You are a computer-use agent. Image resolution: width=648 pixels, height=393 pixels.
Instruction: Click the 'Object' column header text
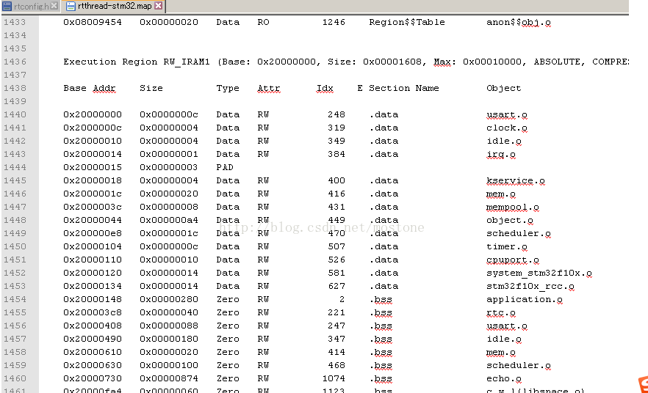point(503,88)
